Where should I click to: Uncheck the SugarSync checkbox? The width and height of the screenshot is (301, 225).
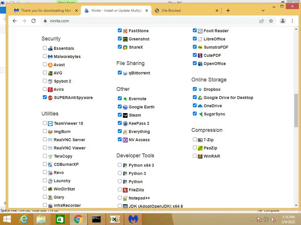tap(195, 114)
